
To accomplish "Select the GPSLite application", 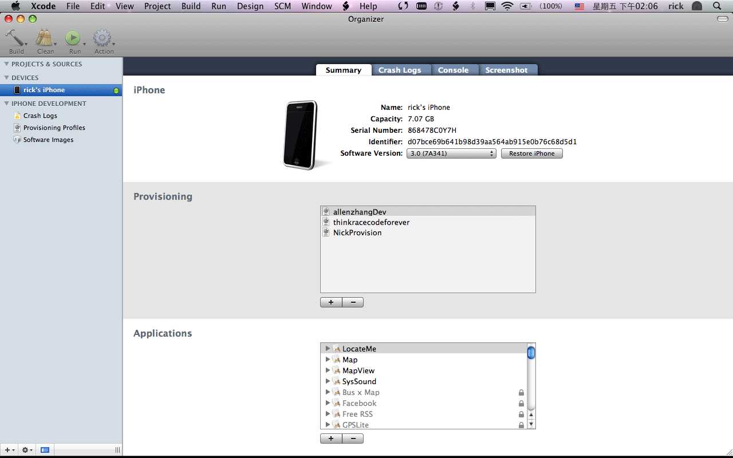I will tap(424, 425).
